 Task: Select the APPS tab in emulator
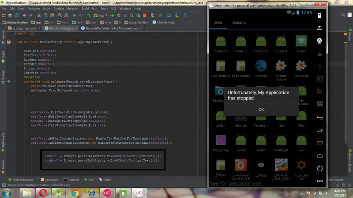point(218,23)
